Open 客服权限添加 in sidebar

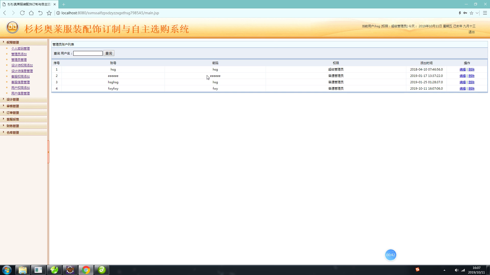(20, 76)
